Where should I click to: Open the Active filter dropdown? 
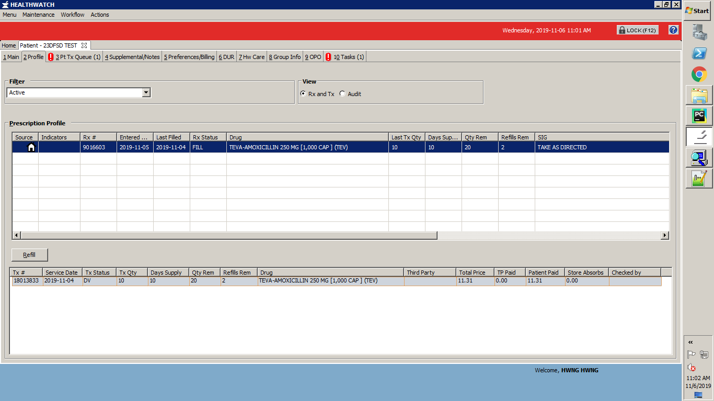point(147,92)
